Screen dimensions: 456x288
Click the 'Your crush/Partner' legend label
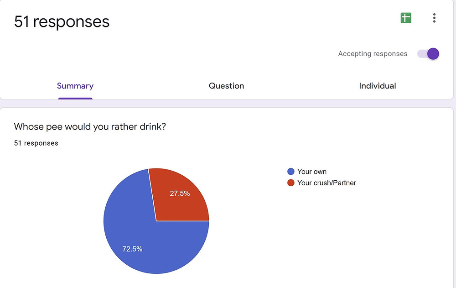pos(326,183)
